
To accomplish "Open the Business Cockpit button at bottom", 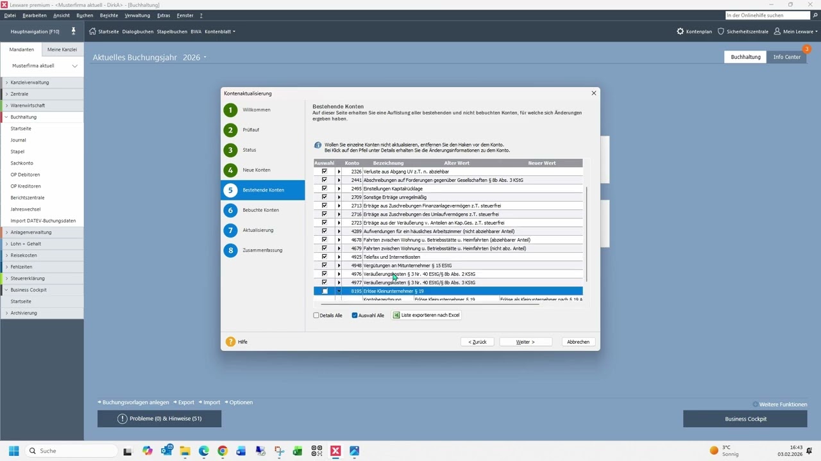I will (745, 419).
